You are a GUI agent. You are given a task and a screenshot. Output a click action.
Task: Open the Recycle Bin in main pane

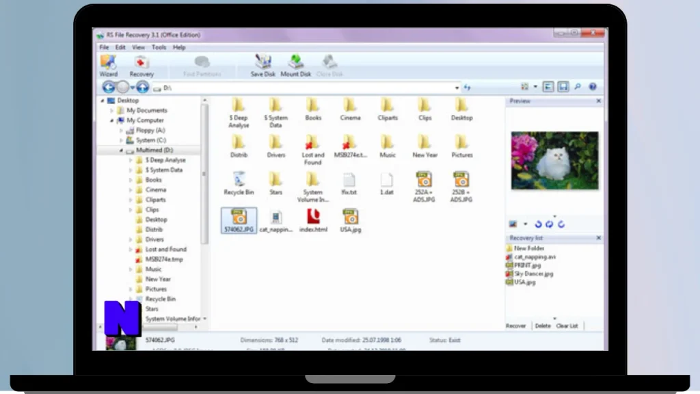click(x=239, y=183)
